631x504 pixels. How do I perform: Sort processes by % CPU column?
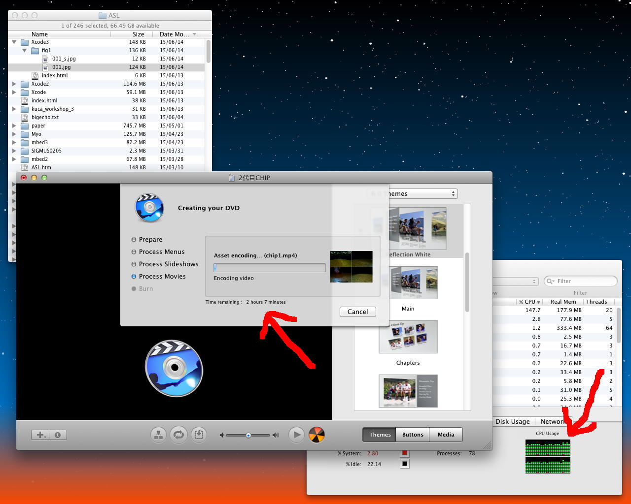click(x=529, y=302)
